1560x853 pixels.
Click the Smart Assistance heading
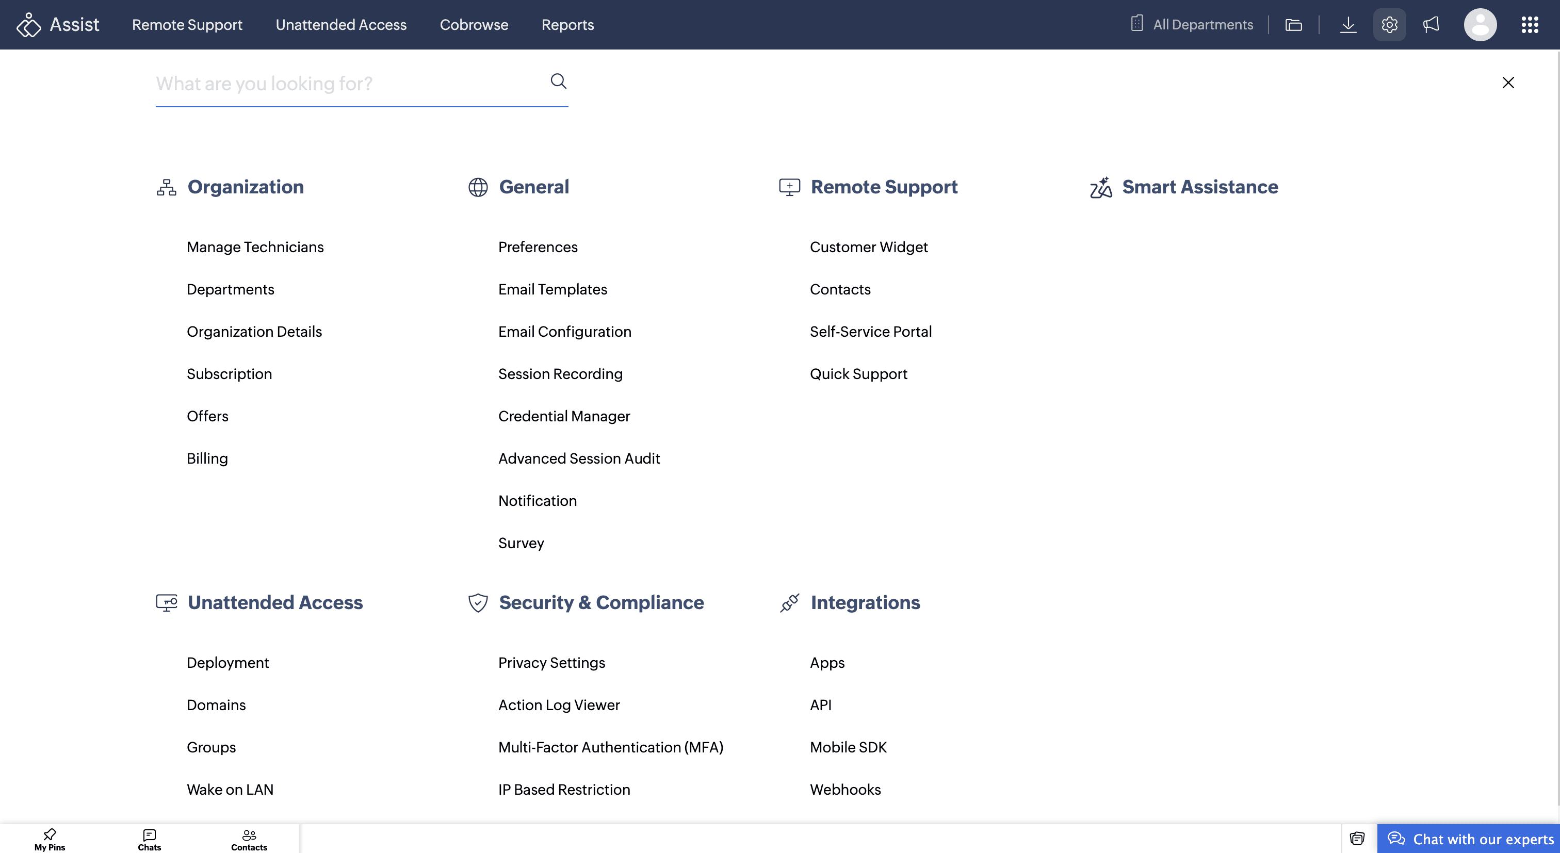(1200, 187)
